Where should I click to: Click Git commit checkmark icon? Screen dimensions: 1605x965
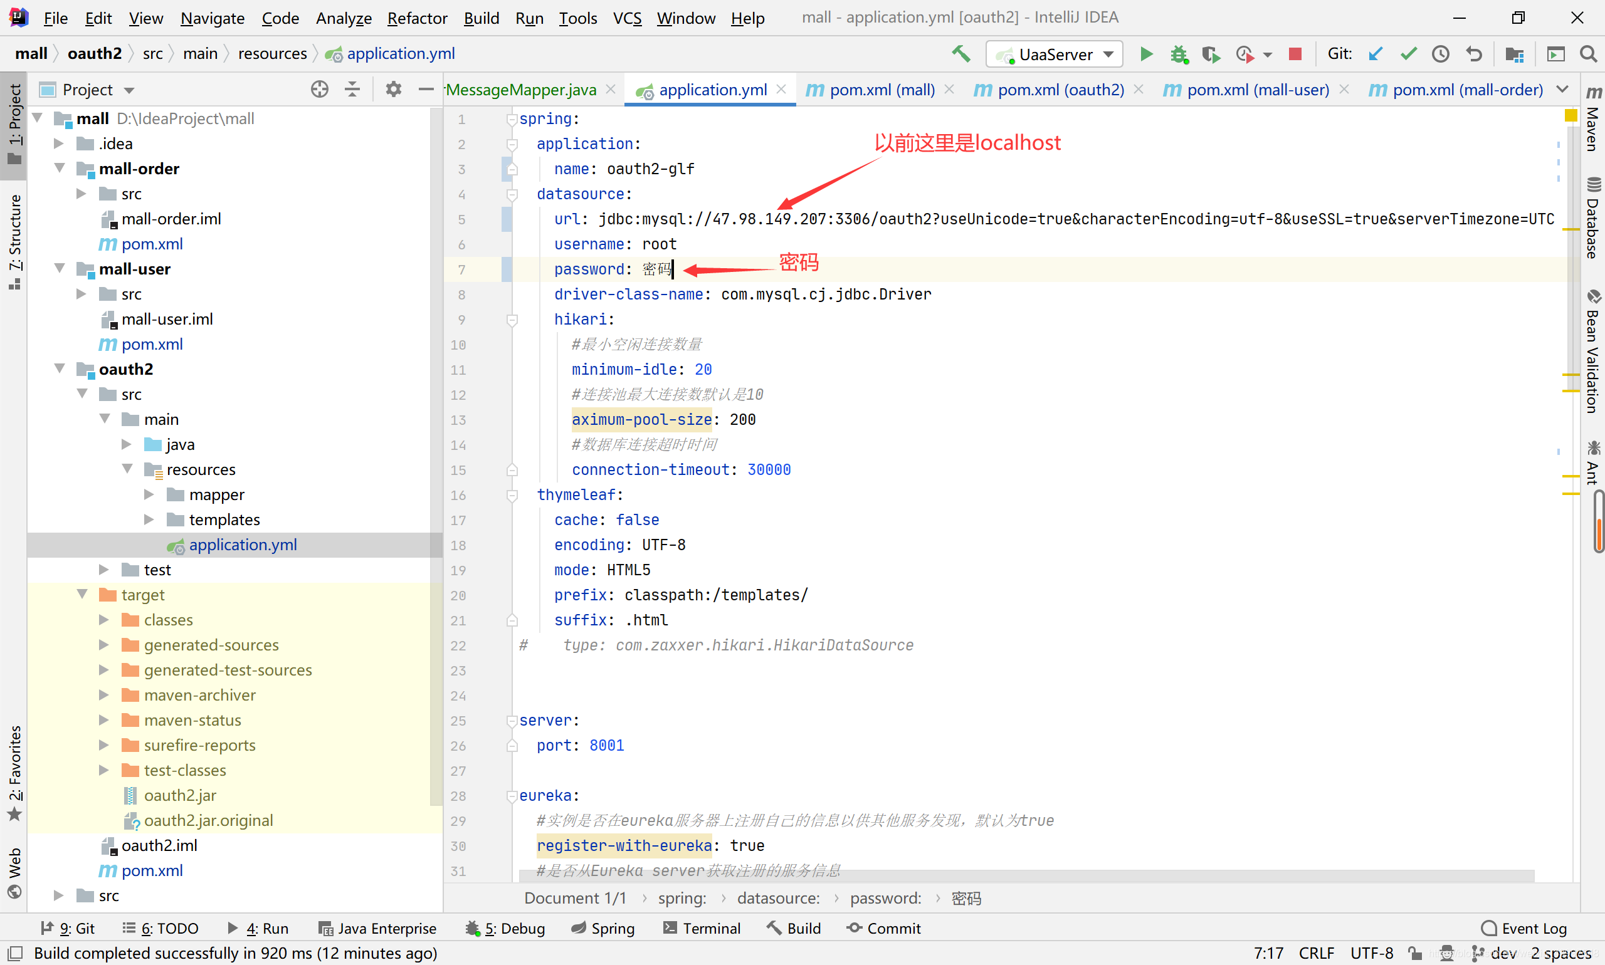point(1408,55)
